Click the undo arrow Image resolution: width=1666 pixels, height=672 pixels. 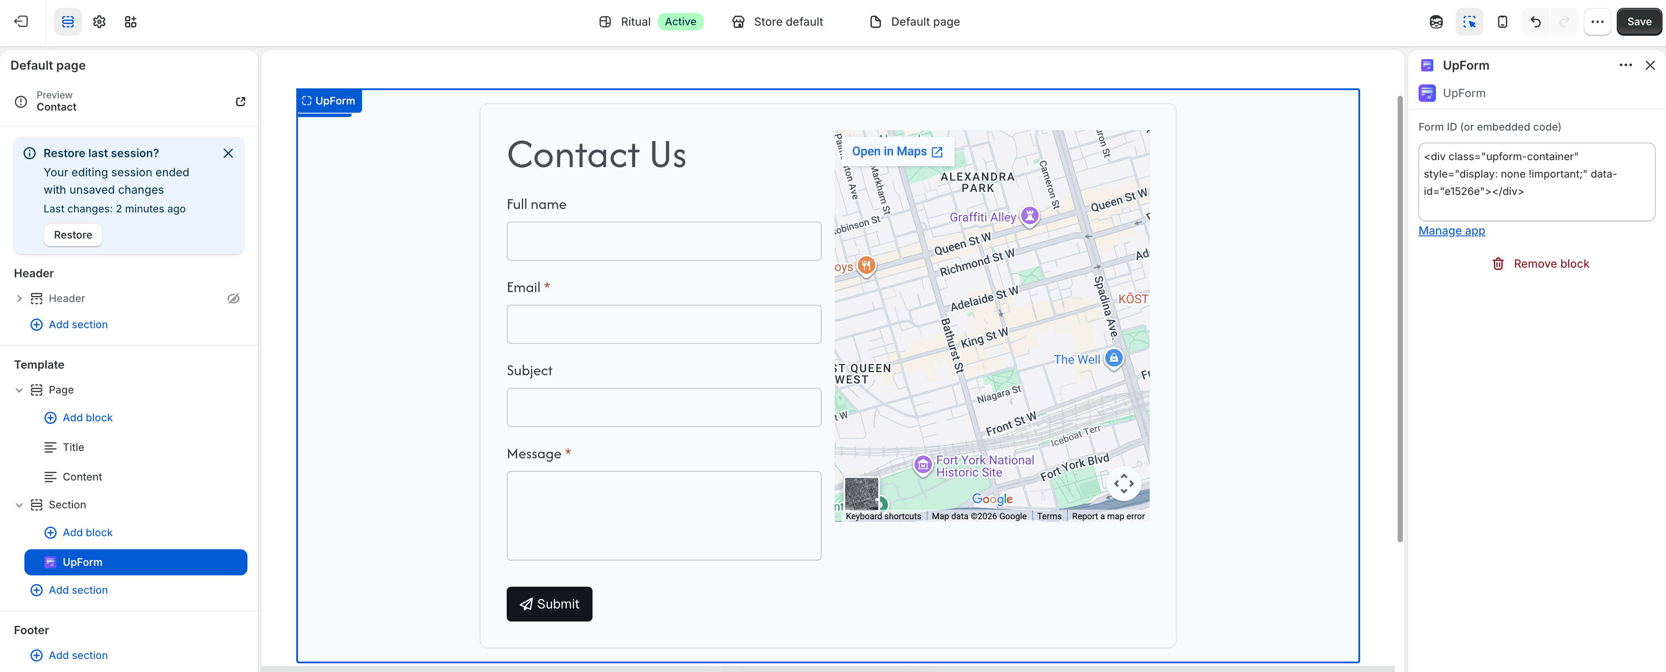point(1535,21)
